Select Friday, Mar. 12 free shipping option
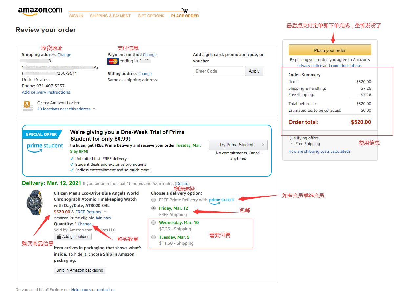This screenshot has width=412, height=291. tap(153, 208)
